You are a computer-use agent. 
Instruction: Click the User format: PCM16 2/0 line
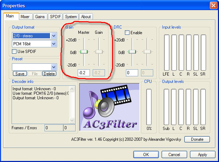click(x=41, y=93)
